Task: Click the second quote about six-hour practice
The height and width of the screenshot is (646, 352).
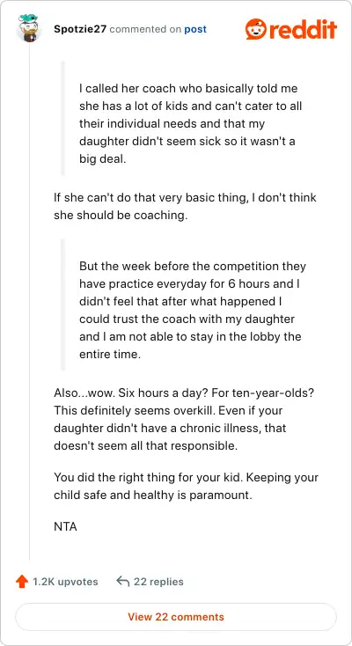Action: (x=193, y=310)
